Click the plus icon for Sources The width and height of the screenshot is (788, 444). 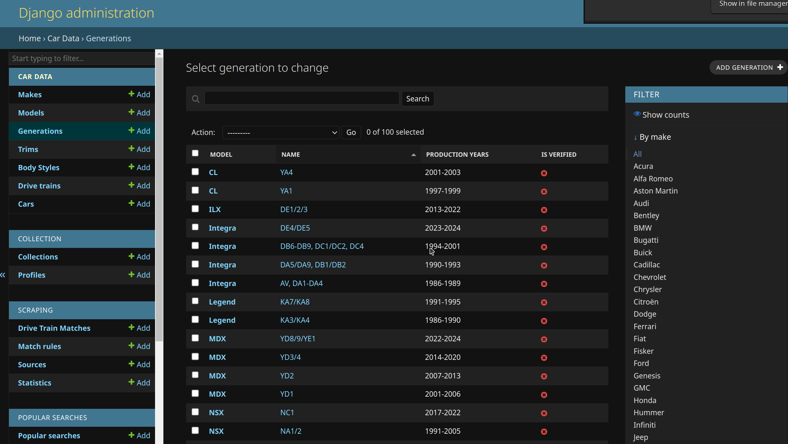pyautogui.click(x=131, y=364)
